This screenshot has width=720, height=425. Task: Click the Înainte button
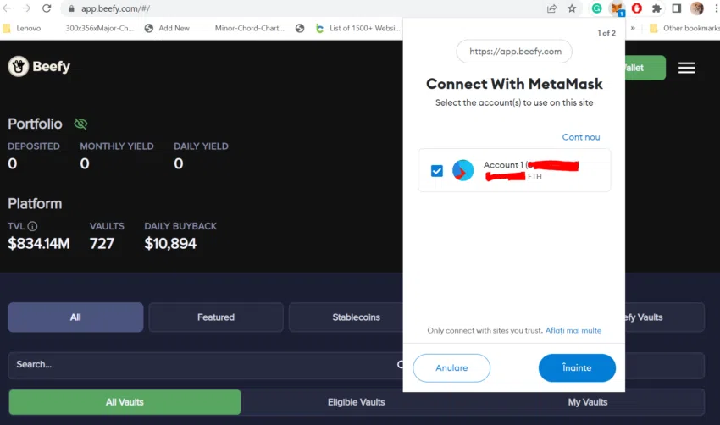pyautogui.click(x=577, y=367)
